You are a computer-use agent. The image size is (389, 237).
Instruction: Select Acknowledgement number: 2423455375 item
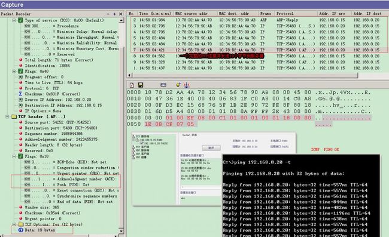click(61, 139)
